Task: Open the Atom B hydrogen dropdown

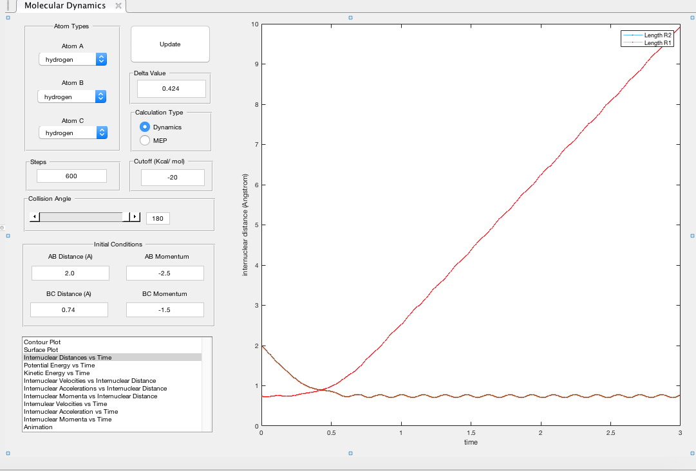Action: [x=72, y=97]
